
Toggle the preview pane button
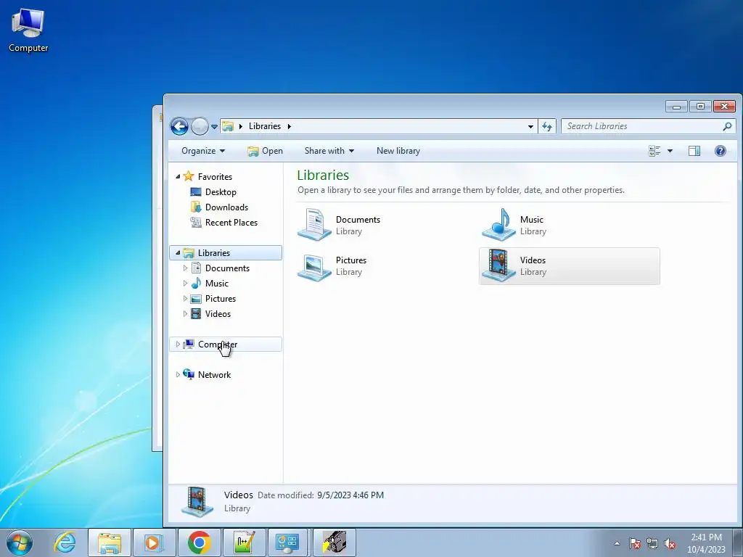tap(694, 151)
